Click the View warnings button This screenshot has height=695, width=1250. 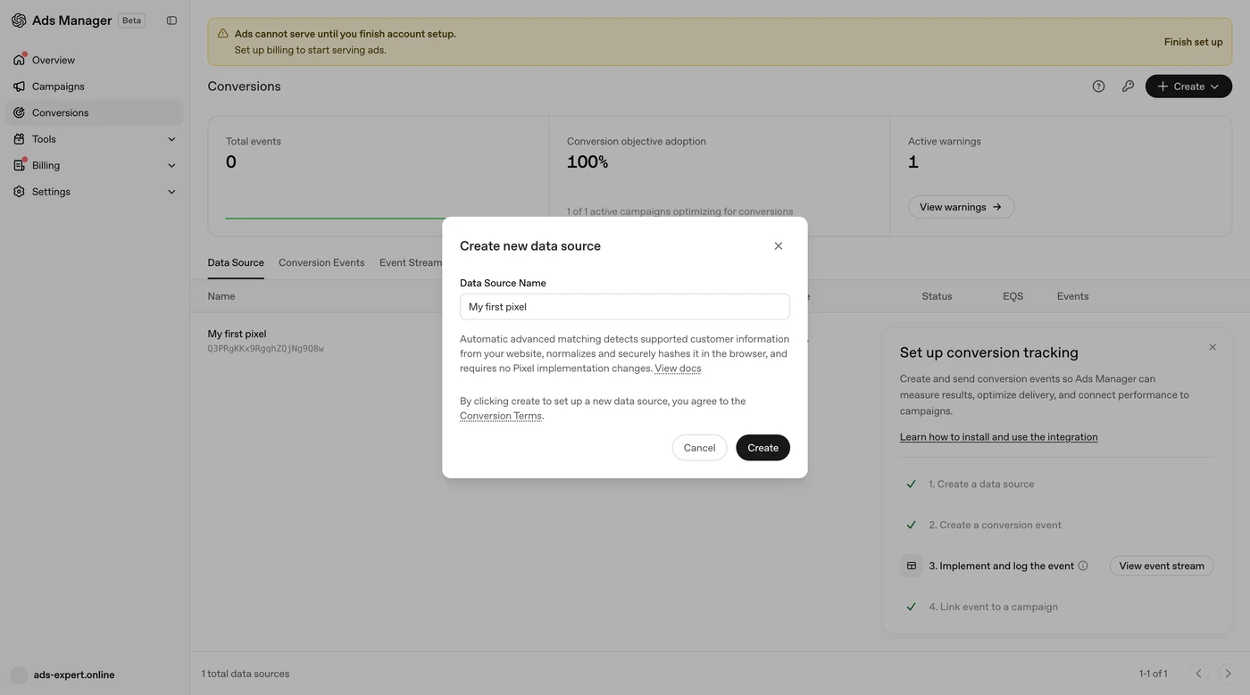click(x=961, y=207)
